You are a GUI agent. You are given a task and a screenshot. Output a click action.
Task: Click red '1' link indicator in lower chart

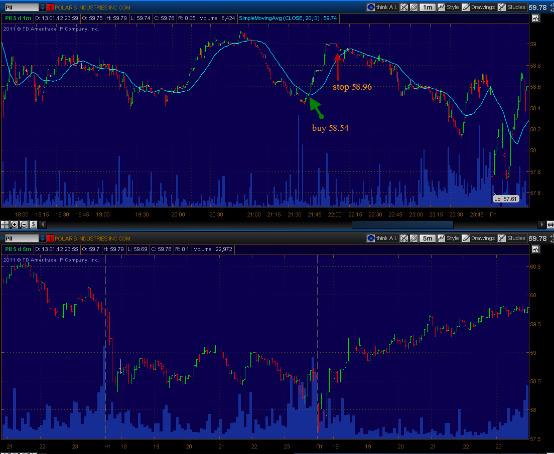(x=51, y=238)
